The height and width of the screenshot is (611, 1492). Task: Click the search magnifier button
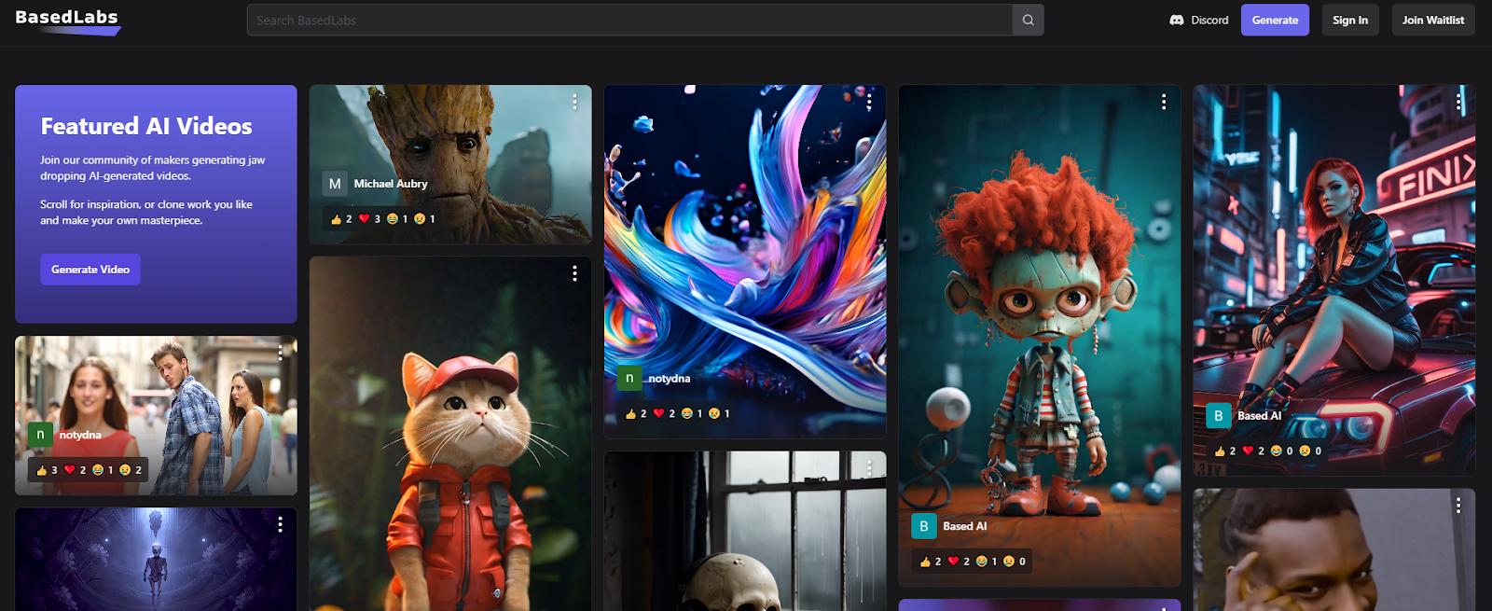[x=1028, y=20]
